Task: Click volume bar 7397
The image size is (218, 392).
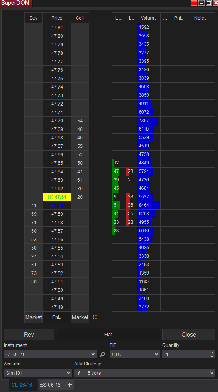Action: pyautogui.click(x=149, y=121)
